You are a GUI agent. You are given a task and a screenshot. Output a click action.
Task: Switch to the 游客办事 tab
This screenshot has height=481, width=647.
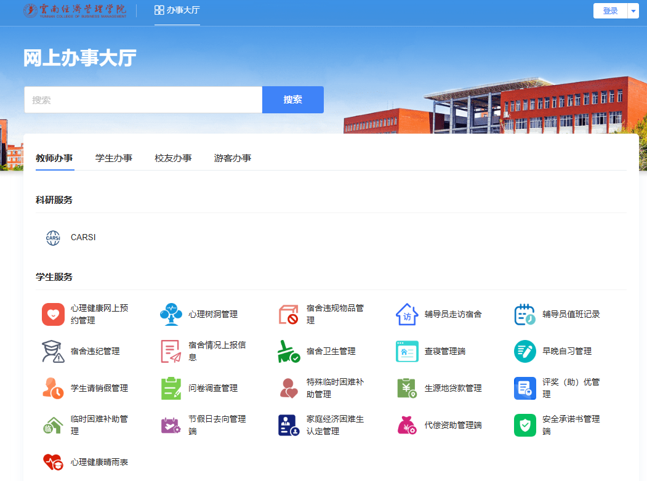pos(233,158)
